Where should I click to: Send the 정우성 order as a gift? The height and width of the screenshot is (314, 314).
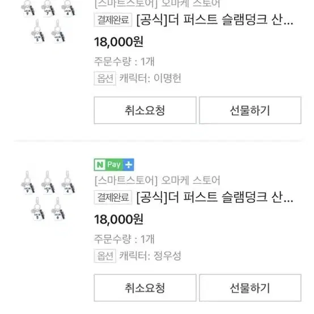pos(250,288)
